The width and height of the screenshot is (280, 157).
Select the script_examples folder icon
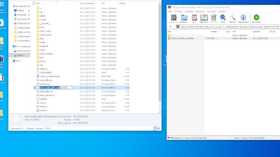pyautogui.click(x=38, y=54)
